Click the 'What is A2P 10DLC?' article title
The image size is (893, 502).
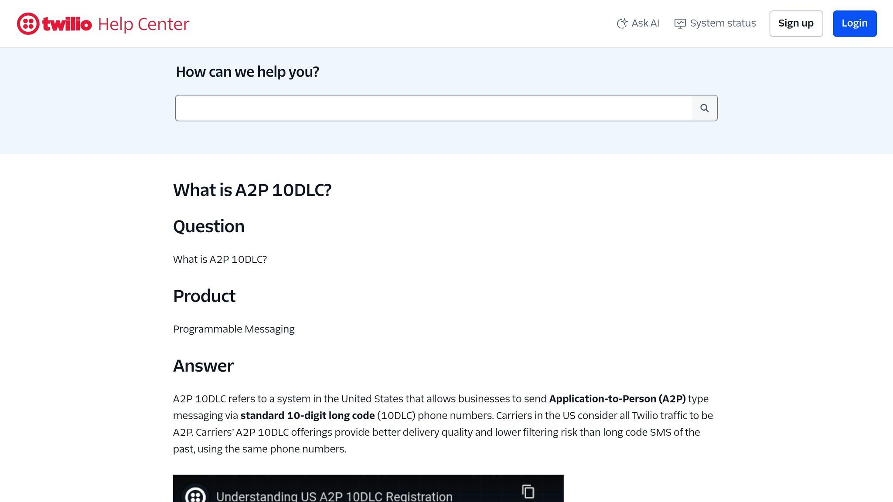252,190
